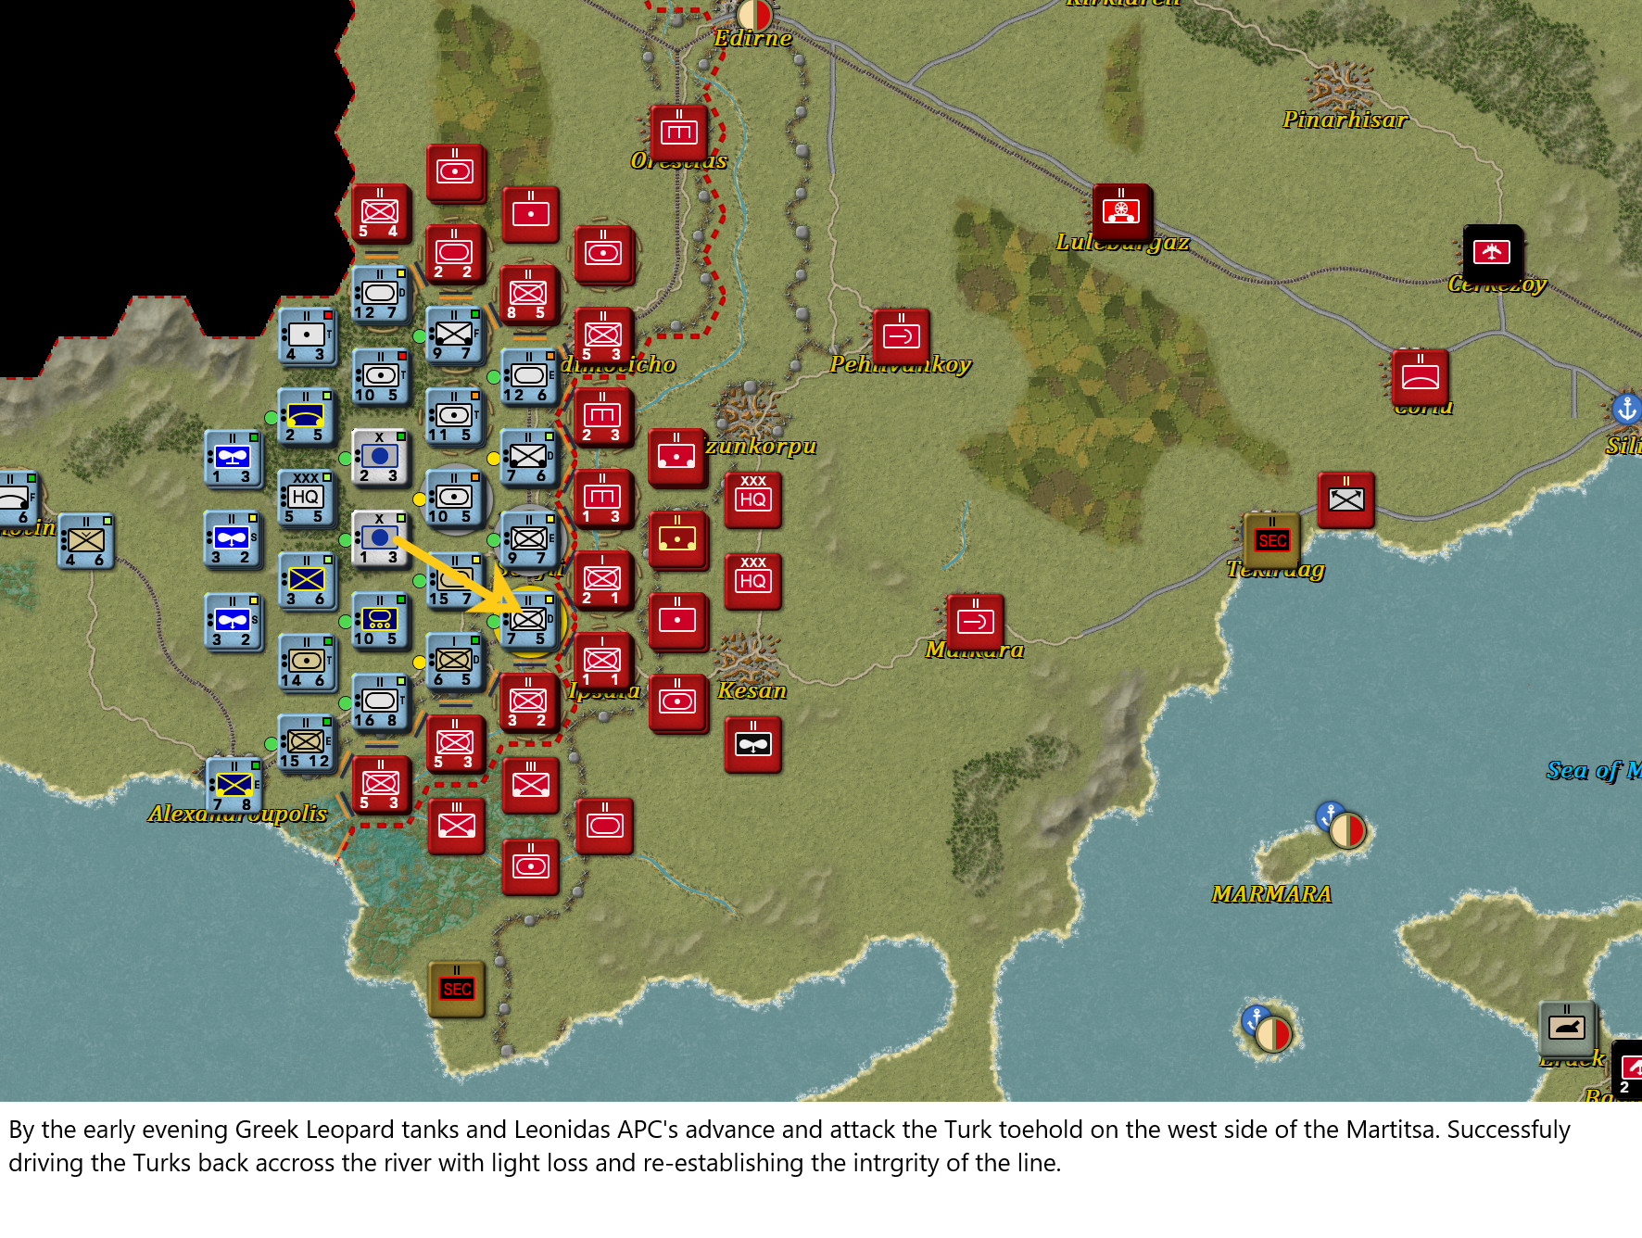Viewport: 1642px width, 1238px height.
Task: Click the Kesan town label
Action: click(752, 690)
